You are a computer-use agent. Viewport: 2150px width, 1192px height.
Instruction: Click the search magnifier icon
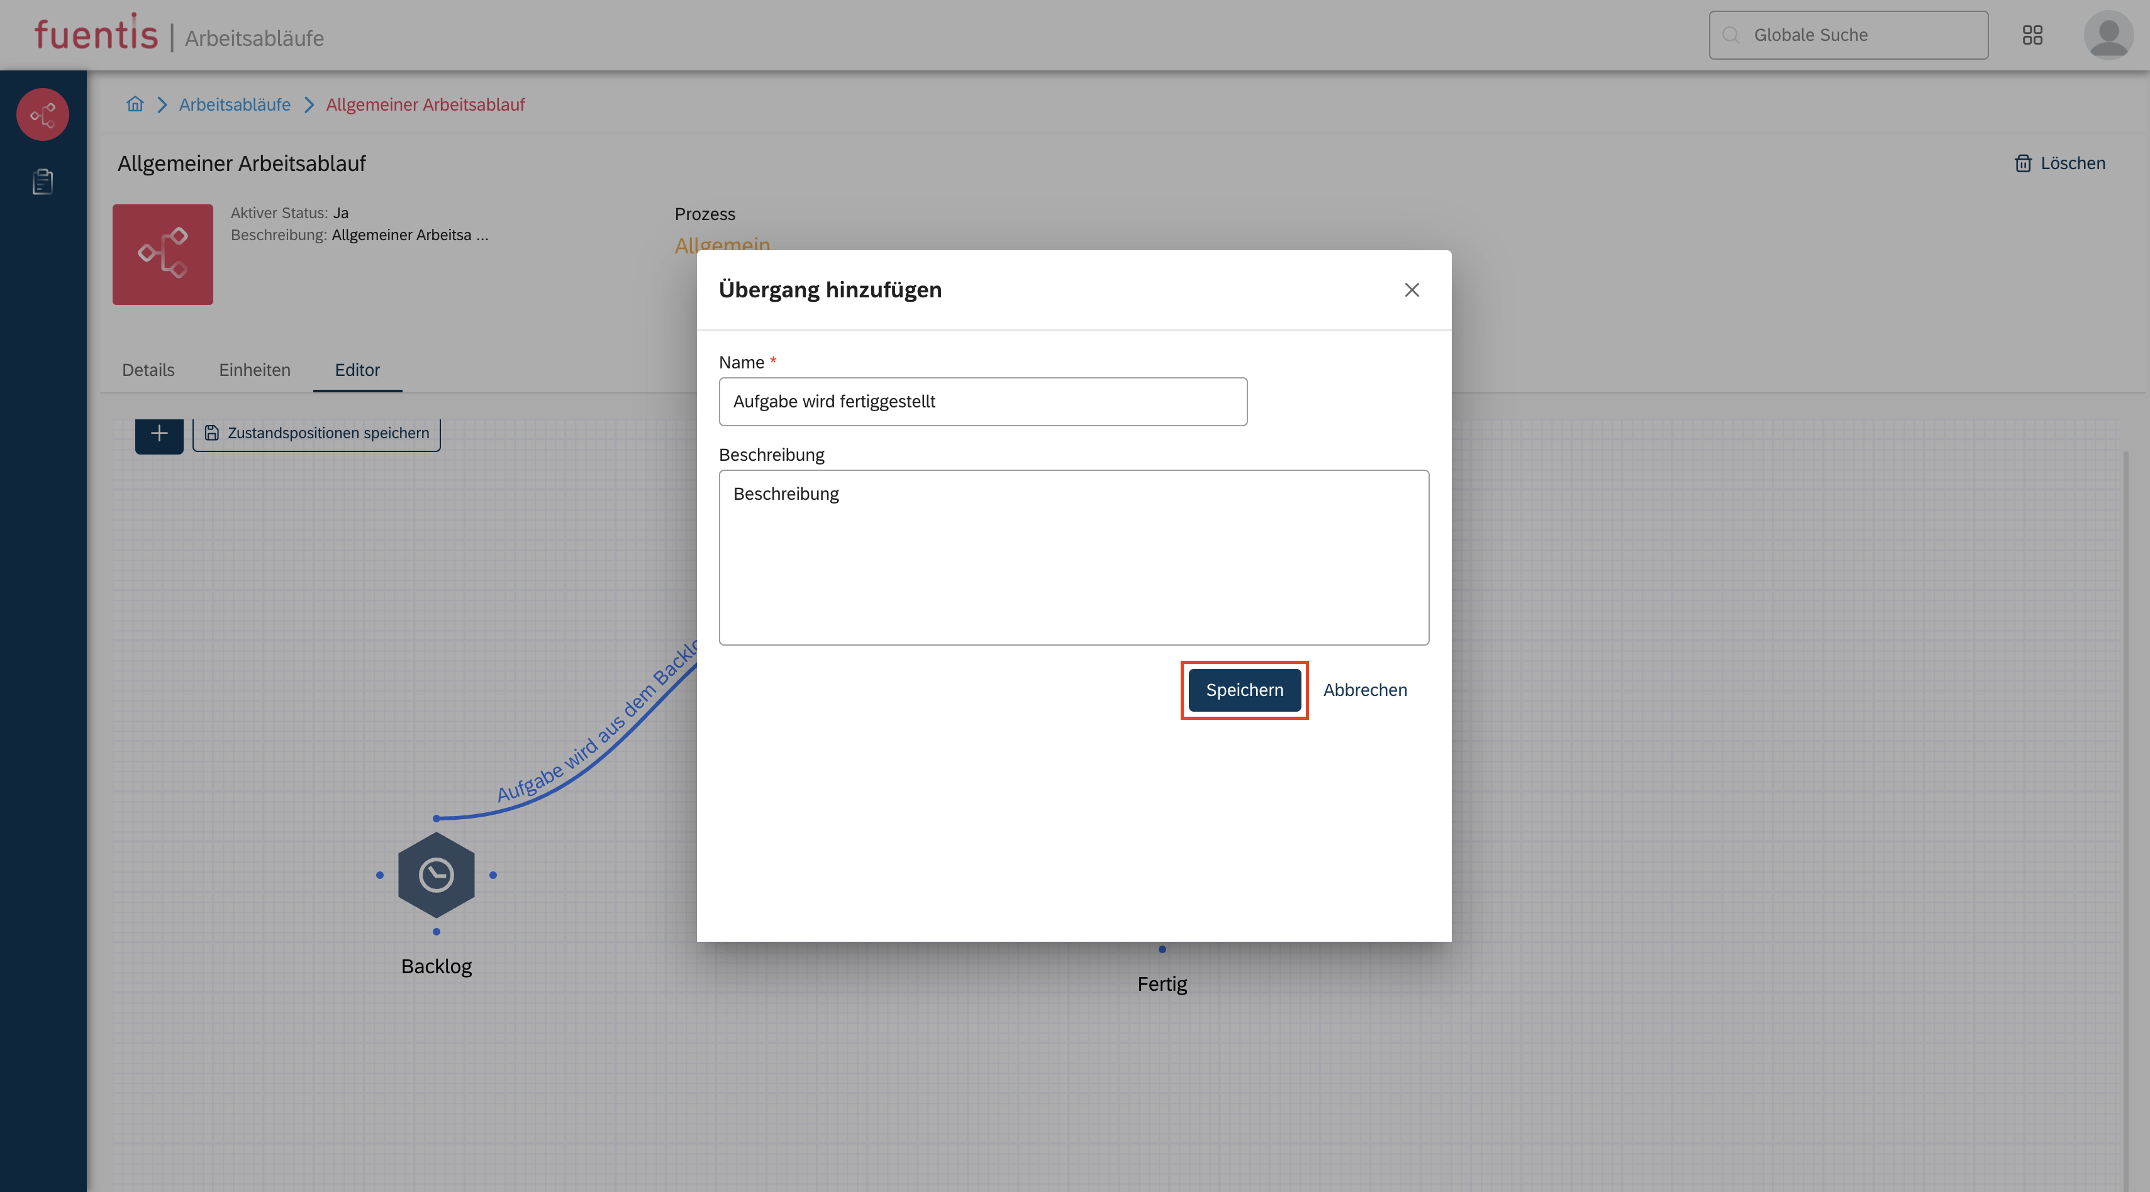1731,35
